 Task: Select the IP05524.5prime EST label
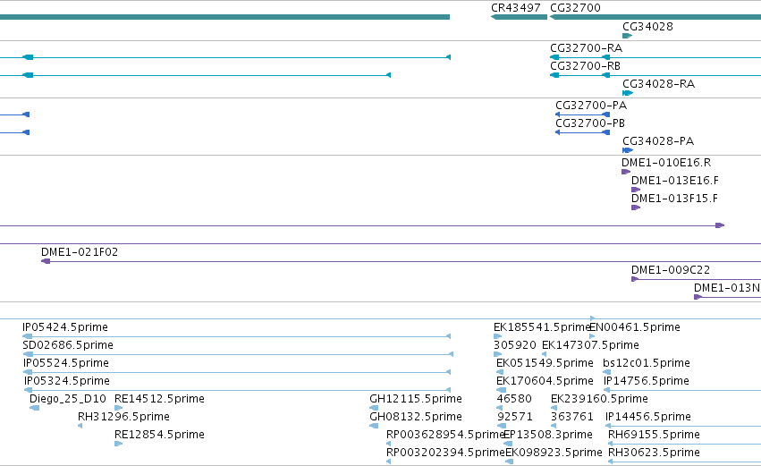point(66,363)
